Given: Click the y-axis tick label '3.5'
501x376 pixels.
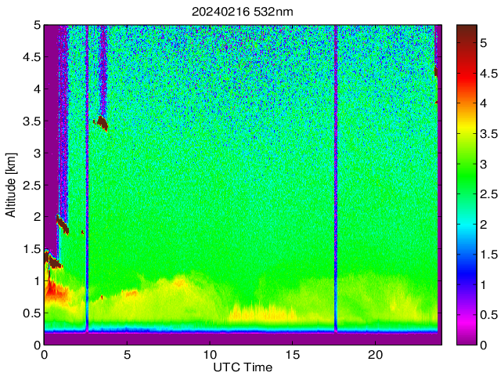Looking at the screenshot, I should point(31,121).
